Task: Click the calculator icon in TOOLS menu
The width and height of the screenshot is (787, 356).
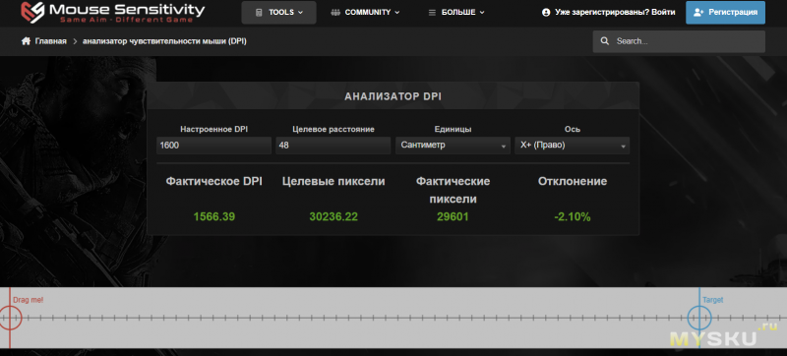Action: click(259, 13)
